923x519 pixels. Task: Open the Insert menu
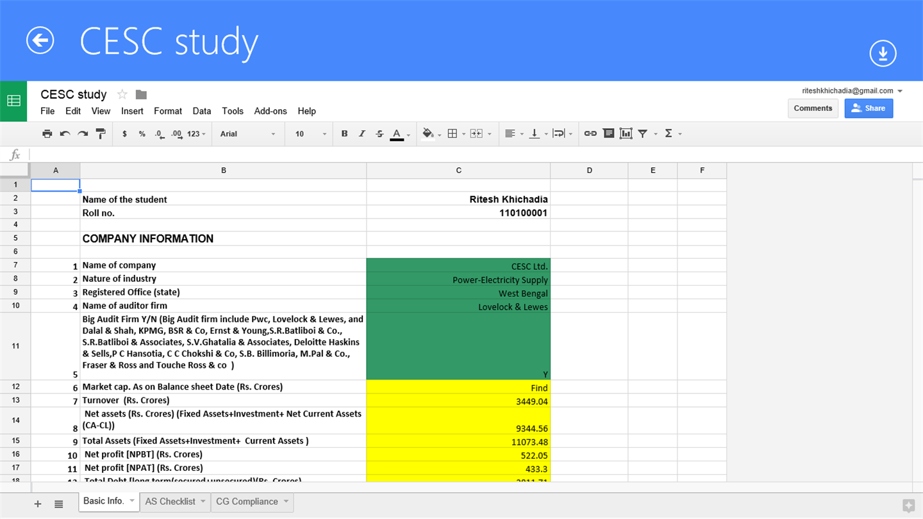(x=132, y=111)
